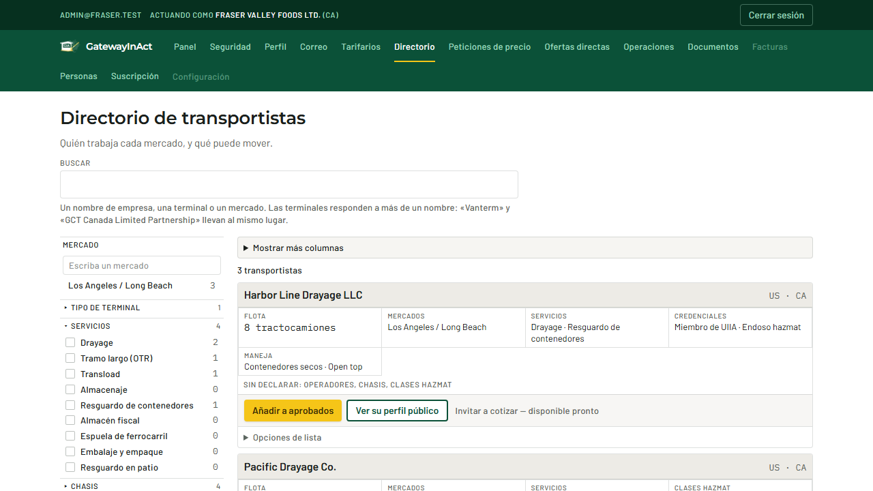This screenshot has width=873, height=491.
Task: Open the Operaciones tab
Action: 649,47
